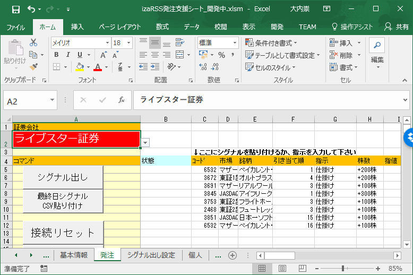Image resolution: width=413 pixels, height=275 pixels.
Task: Toggle italic formatting
Action: pyautogui.click(x=68, y=55)
